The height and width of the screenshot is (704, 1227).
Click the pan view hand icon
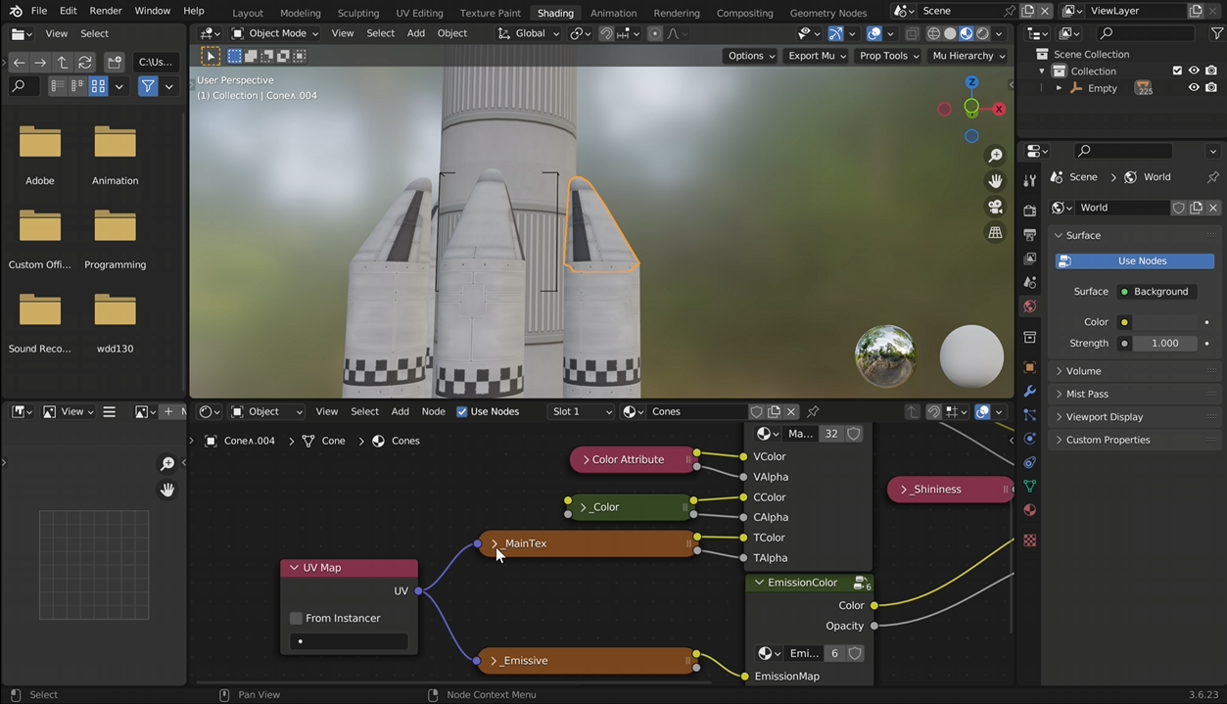(x=995, y=181)
